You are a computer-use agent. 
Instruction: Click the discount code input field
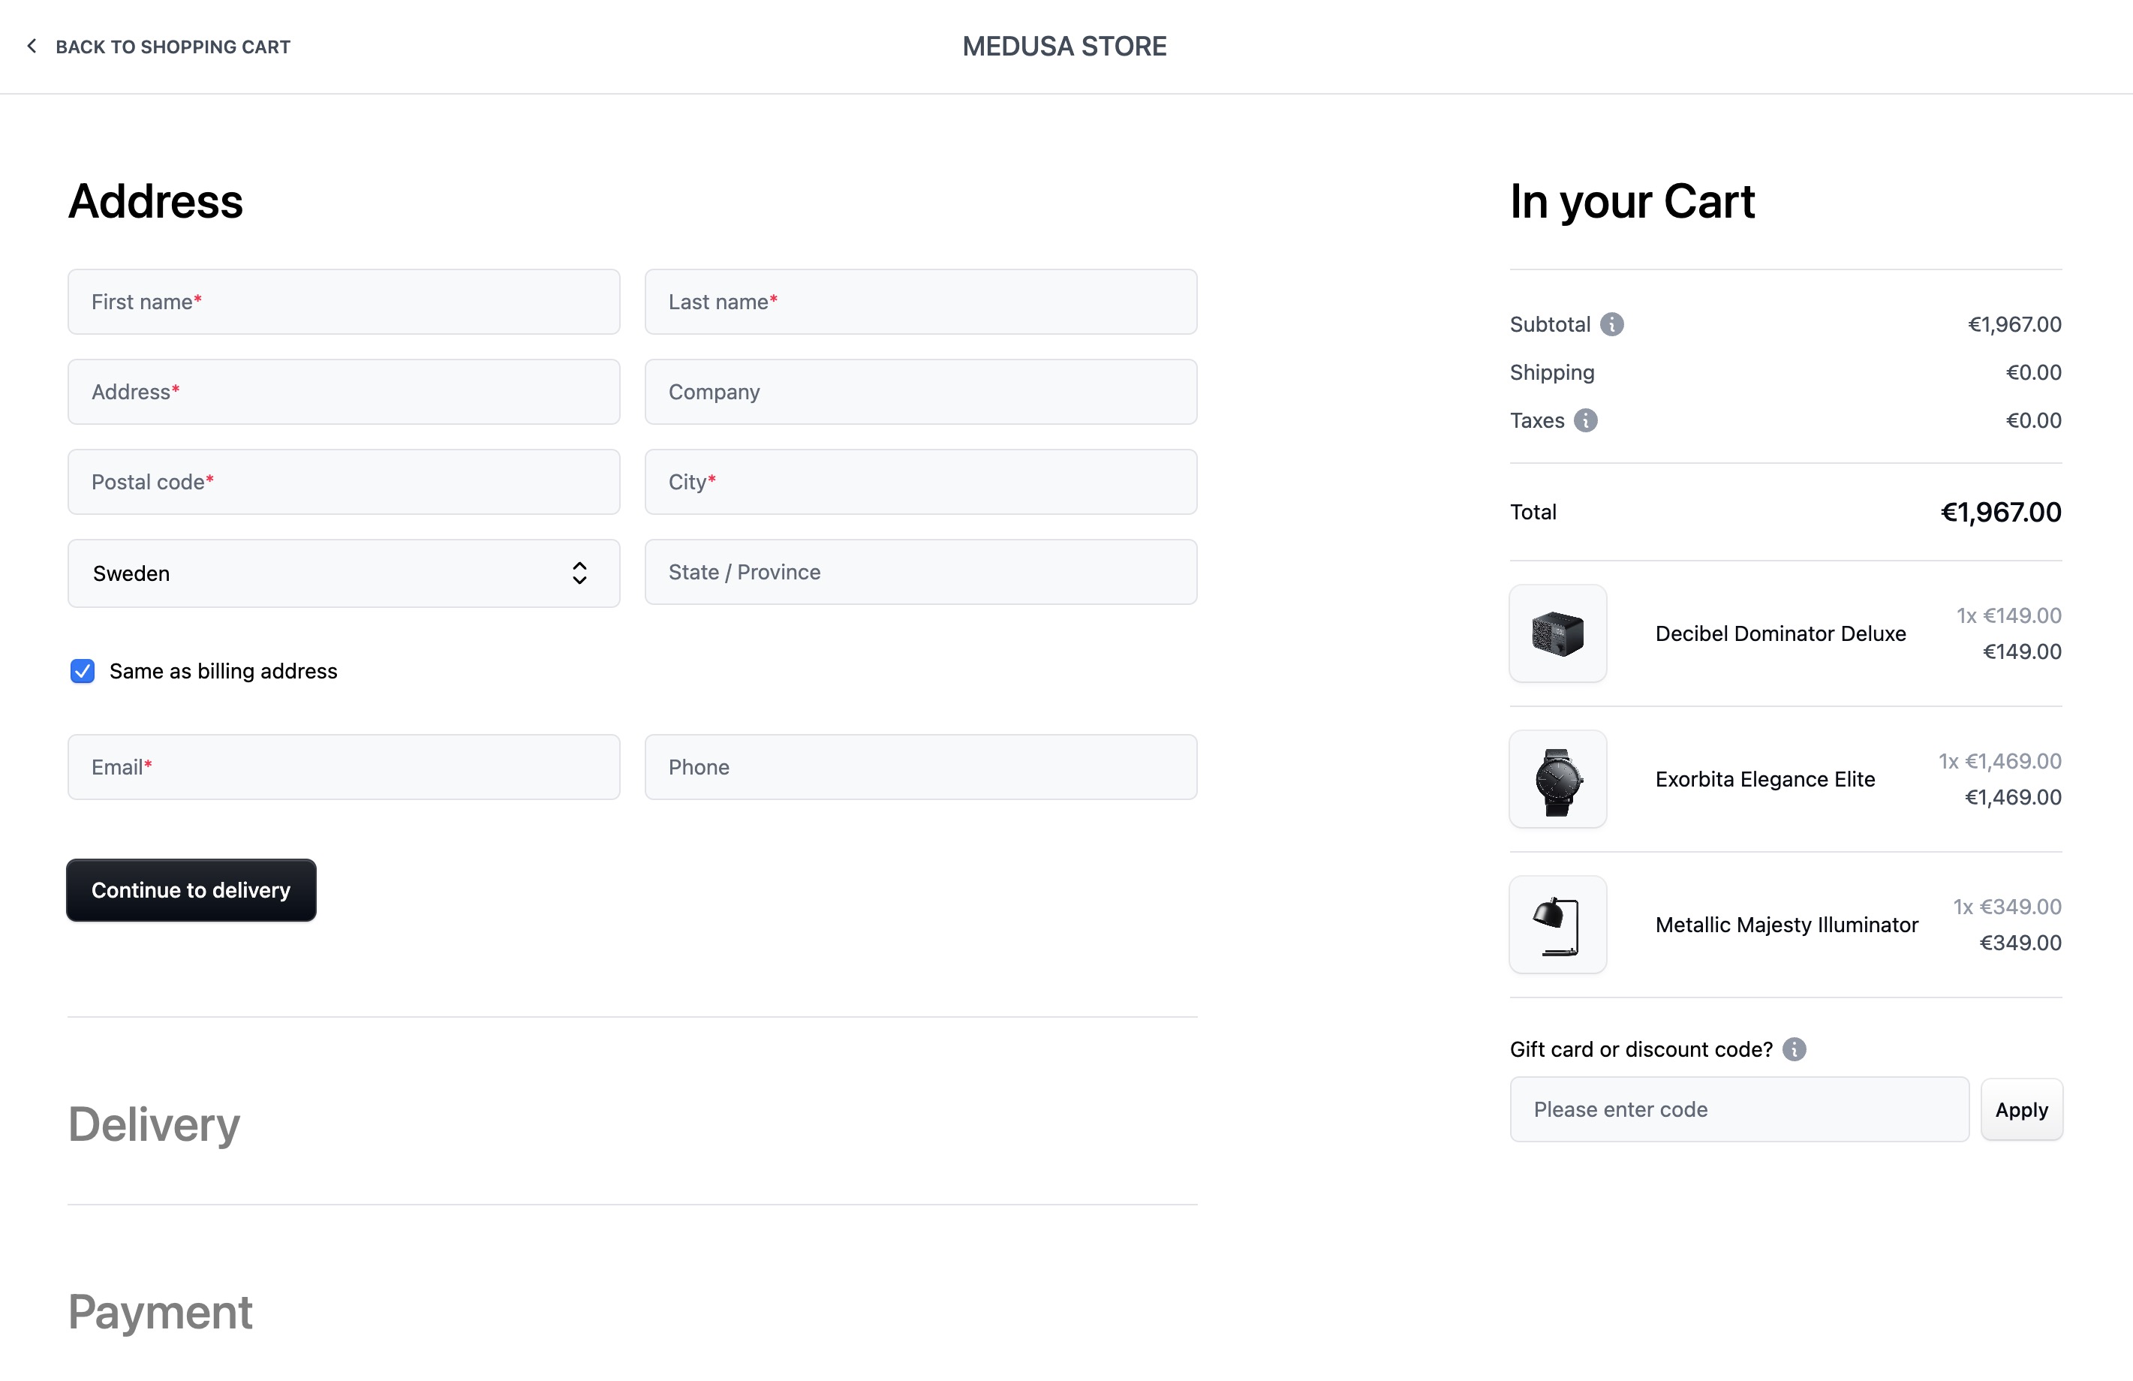pos(1740,1109)
